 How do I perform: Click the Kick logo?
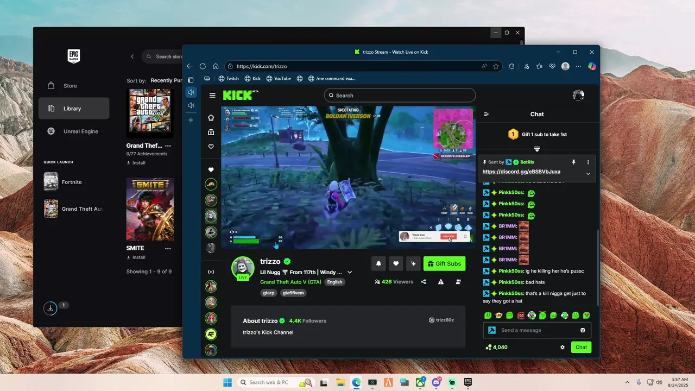tap(241, 95)
